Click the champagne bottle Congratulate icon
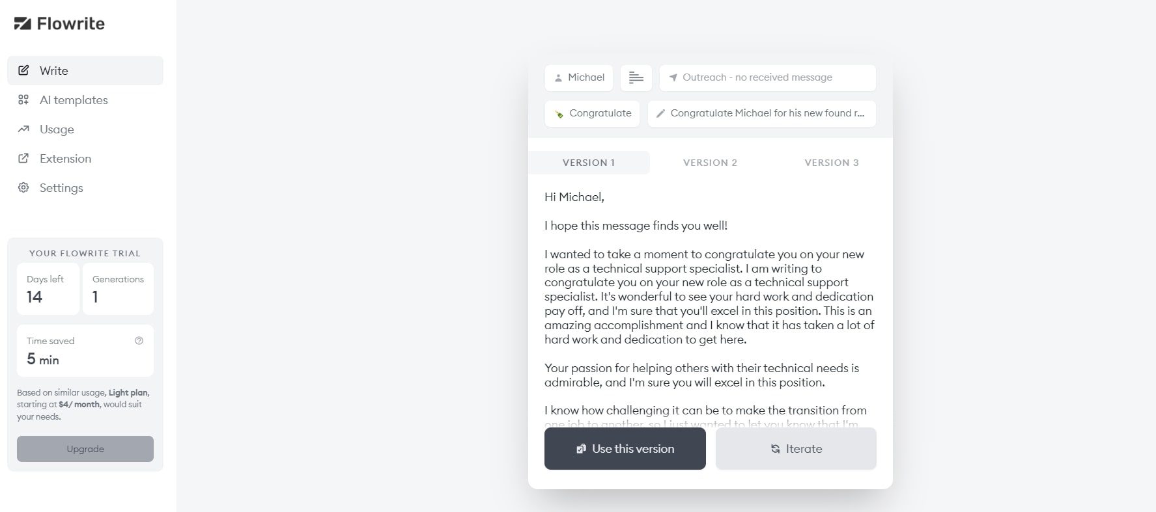 click(x=557, y=113)
